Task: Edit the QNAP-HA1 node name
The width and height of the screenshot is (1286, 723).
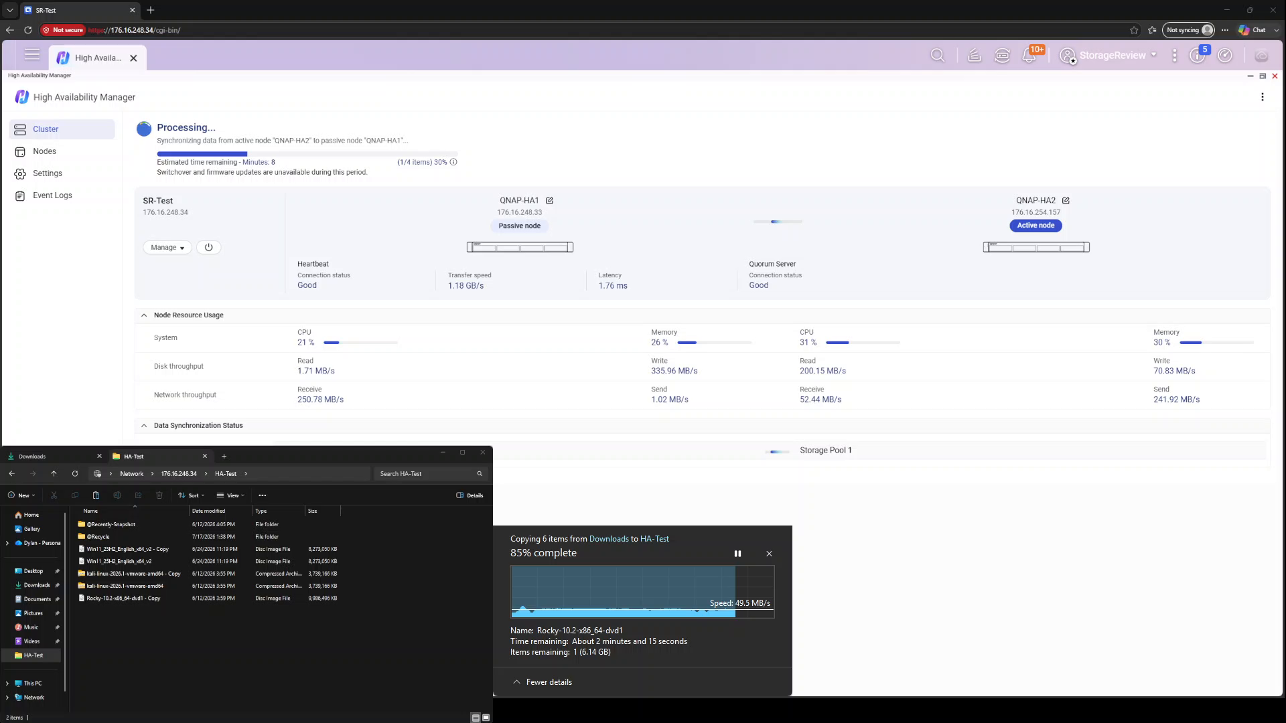Action: [x=549, y=200]
